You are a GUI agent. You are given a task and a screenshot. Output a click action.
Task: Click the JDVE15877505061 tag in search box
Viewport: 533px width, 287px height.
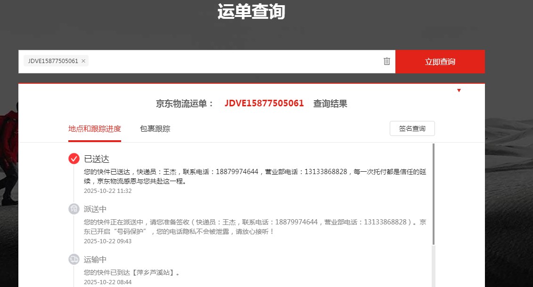point(53,61)
